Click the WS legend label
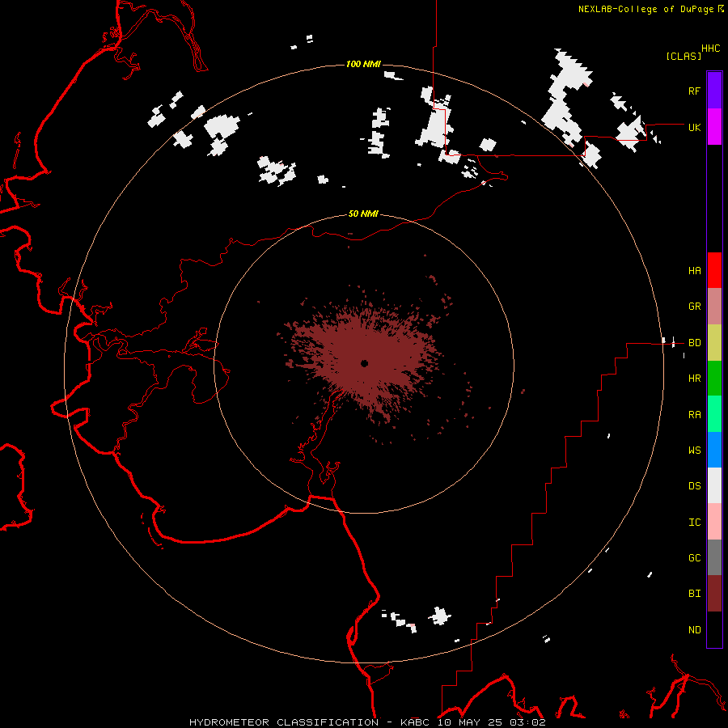This screenshot has height=728, width=728. (694, 451)
